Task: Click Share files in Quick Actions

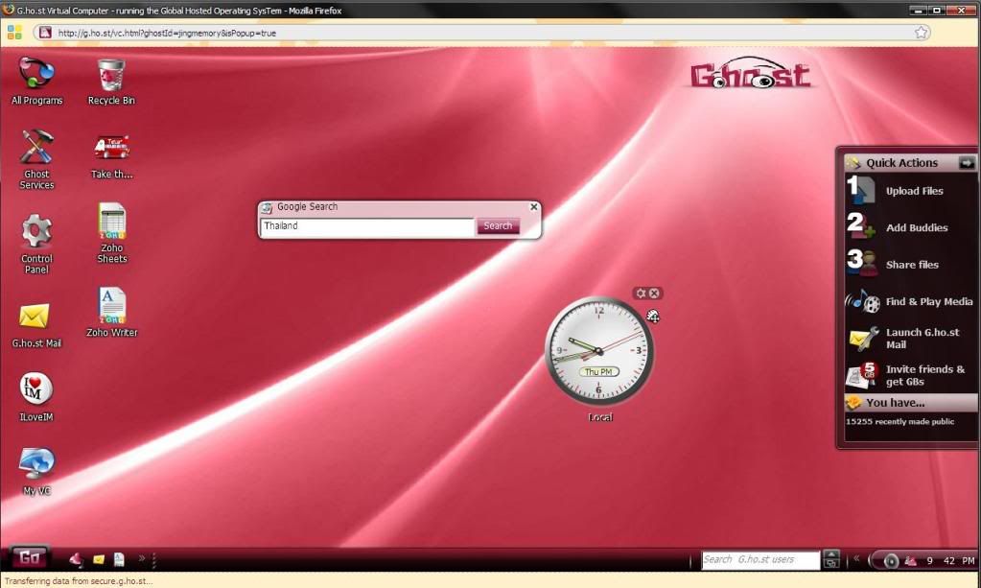Action: (x=912, y=265)
